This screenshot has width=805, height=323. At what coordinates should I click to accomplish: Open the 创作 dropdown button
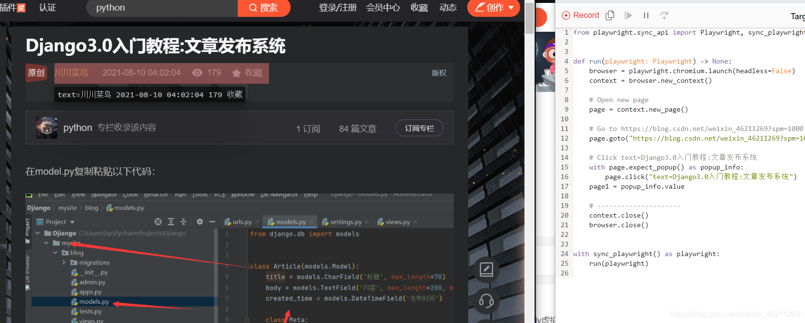click(x=494, y=8)
